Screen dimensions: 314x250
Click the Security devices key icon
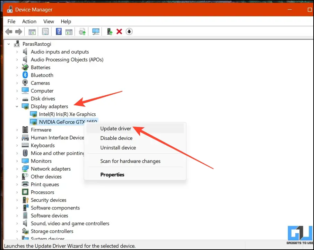click(x=25, y=200)
